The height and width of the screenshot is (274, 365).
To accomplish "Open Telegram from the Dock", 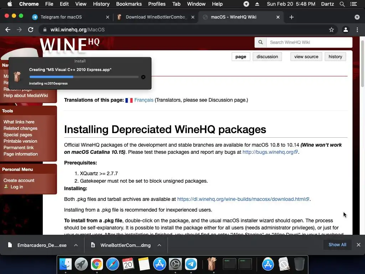I will [x=191, y=264].
